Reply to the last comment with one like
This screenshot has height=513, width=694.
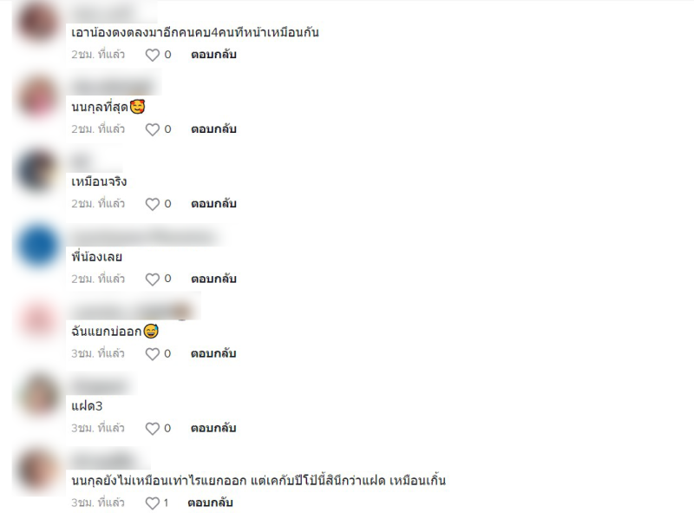[x=210, y=503]
